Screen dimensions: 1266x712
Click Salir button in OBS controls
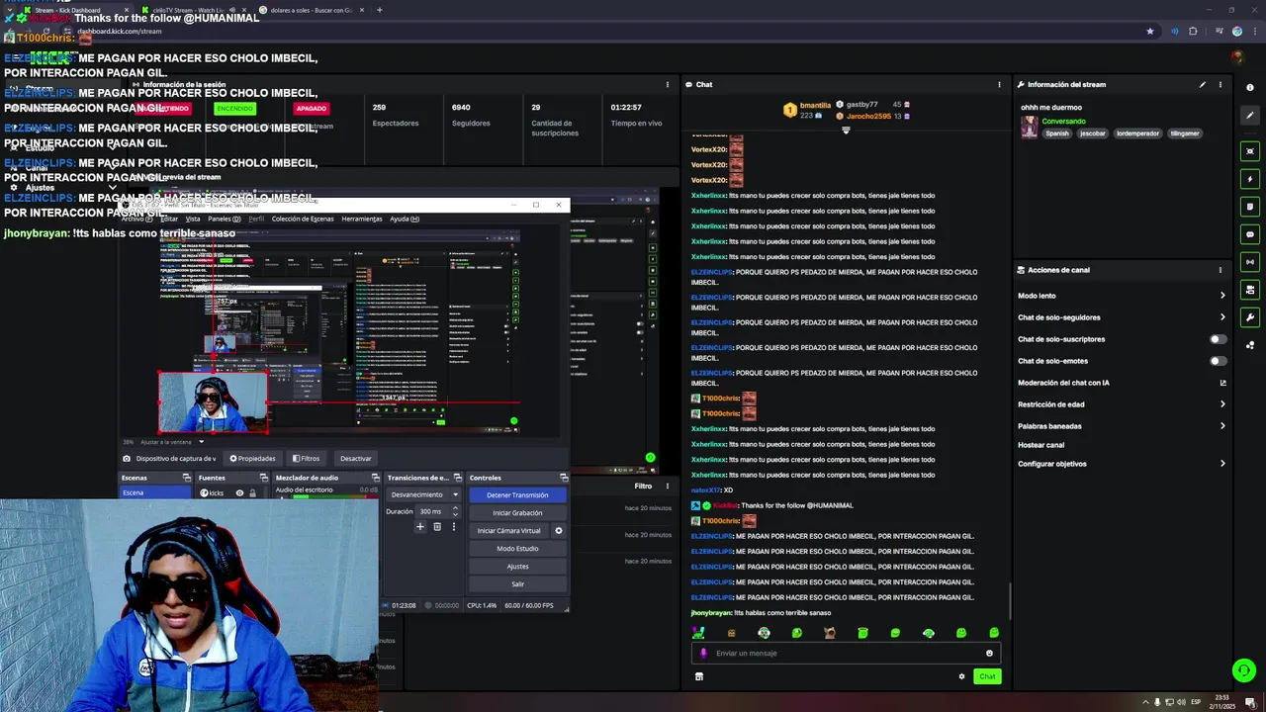point(517,584)
